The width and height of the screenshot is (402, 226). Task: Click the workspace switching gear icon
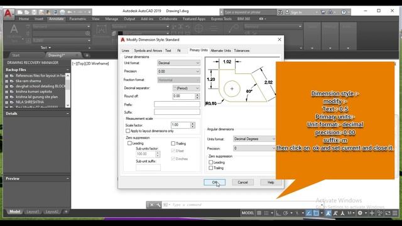click(x=360, y=213)
